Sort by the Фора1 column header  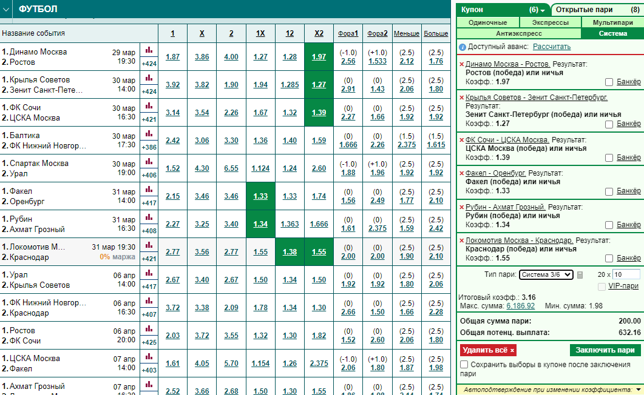point(348,33)
